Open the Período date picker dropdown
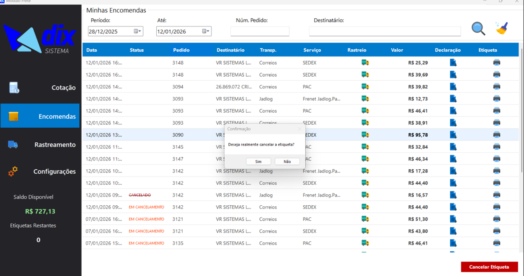The image size is (524, 276). 138,31
